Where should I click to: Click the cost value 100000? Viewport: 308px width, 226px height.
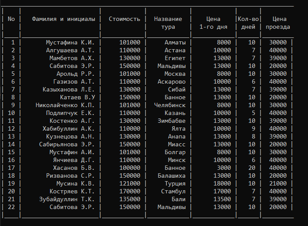[x=130, y=168]
